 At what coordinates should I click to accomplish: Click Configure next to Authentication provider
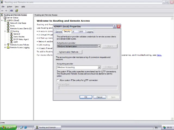pyautogui.click(x=110, y=46)
